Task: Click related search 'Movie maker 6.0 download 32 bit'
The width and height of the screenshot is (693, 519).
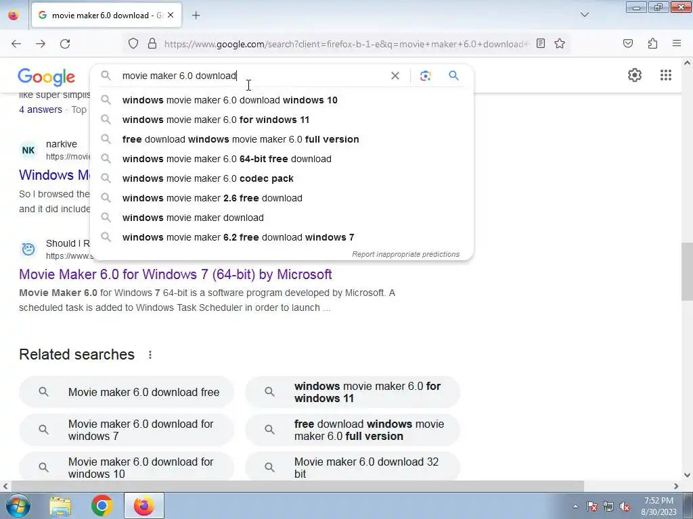Action: click(353, 468)
